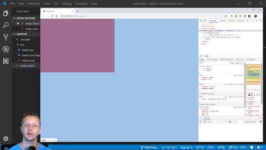
Task: Open a new browser tab
Action: pyautogui.click(x=78, y=11)
